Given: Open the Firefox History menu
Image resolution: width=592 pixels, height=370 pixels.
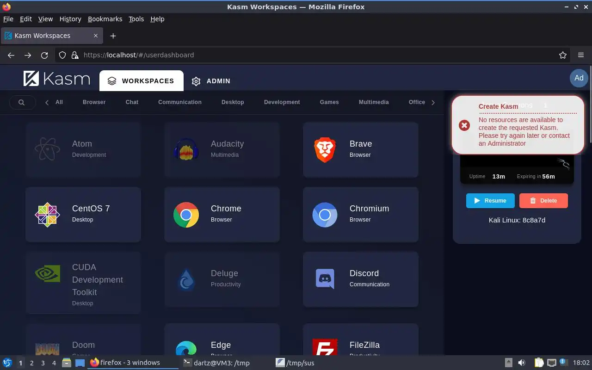Looking at the screenshot, I should pos(70,19).
